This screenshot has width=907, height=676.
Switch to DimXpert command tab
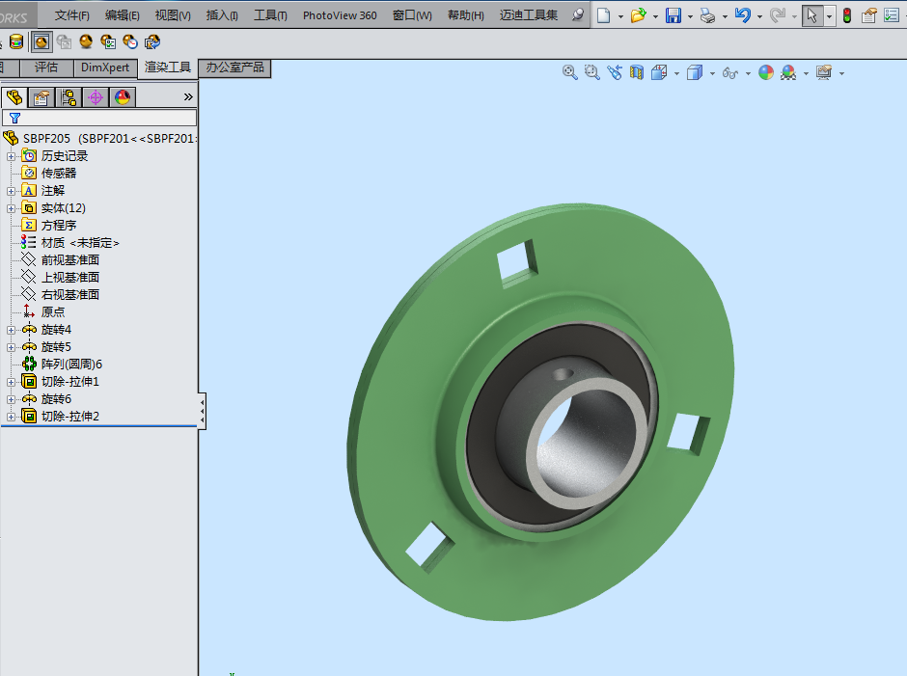tap(105, 68)
